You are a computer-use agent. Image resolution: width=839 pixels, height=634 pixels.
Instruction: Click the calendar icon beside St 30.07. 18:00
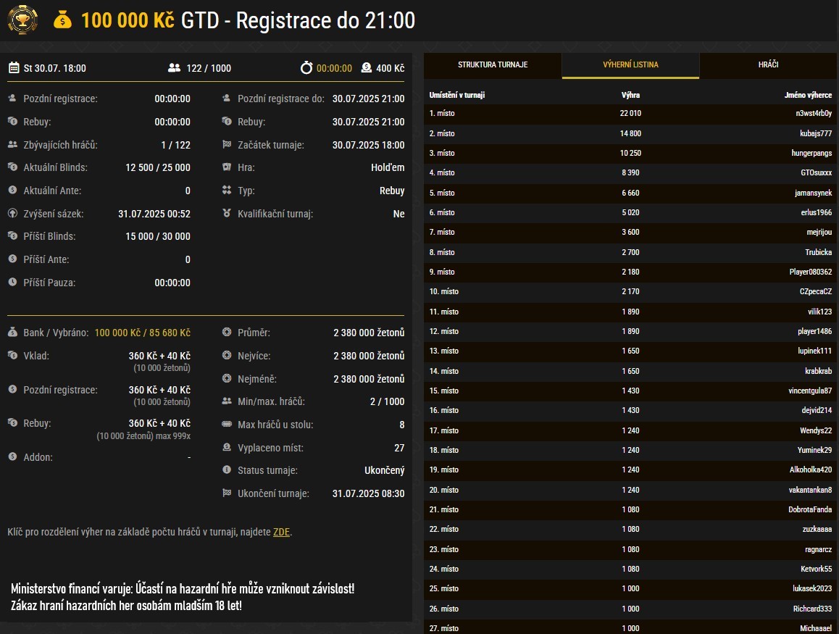pyautogui.click(x=14, y=68)
